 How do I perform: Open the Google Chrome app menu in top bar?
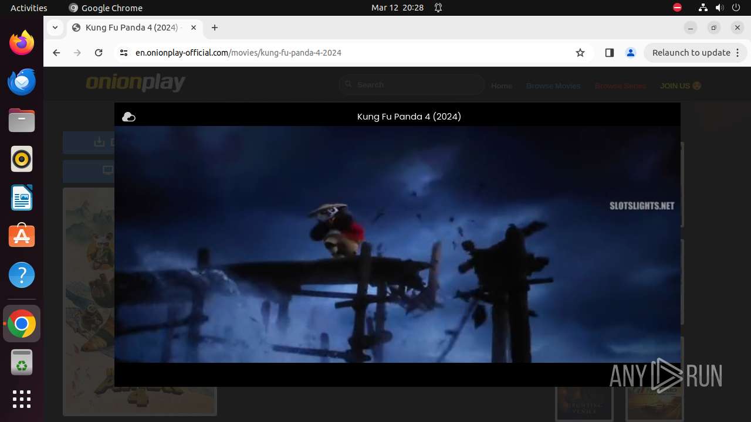coord(106,8)
